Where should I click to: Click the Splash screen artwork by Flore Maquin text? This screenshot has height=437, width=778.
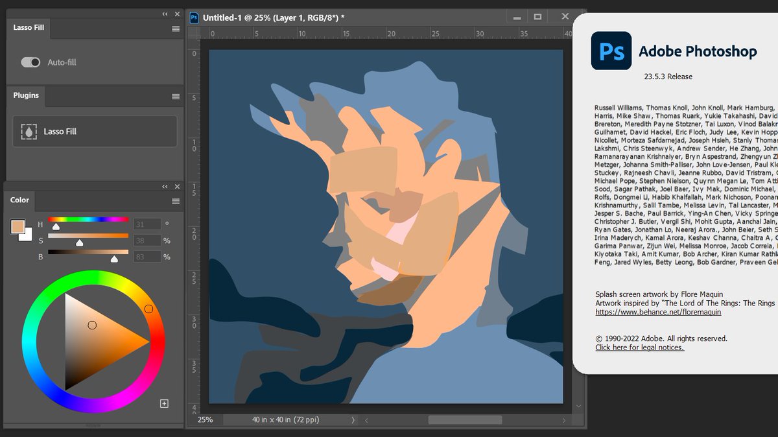coord(659,294)
